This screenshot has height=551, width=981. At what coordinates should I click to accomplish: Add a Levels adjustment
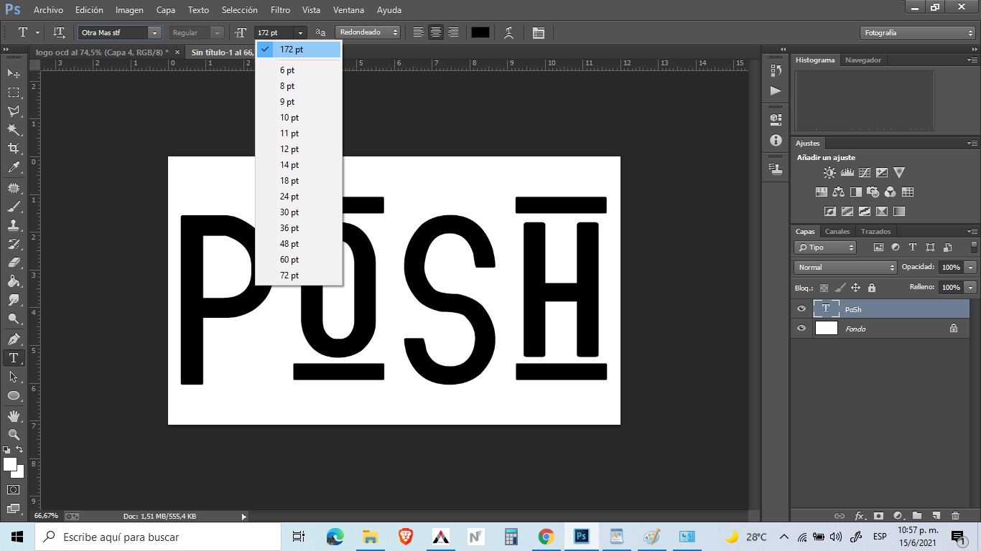[x=847, y=173]
